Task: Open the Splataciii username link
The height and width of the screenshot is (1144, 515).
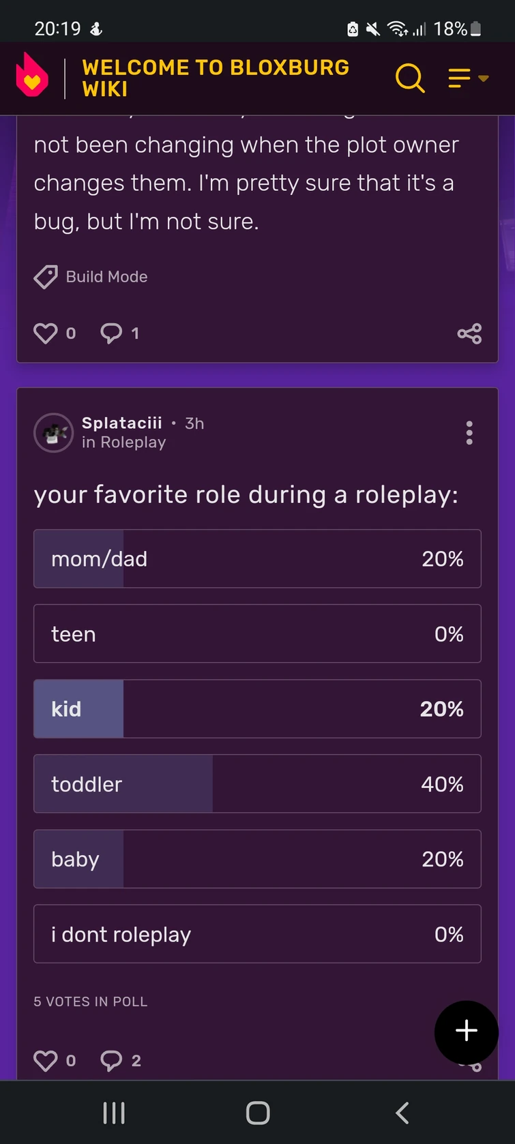Action: [x=121, y=423]
